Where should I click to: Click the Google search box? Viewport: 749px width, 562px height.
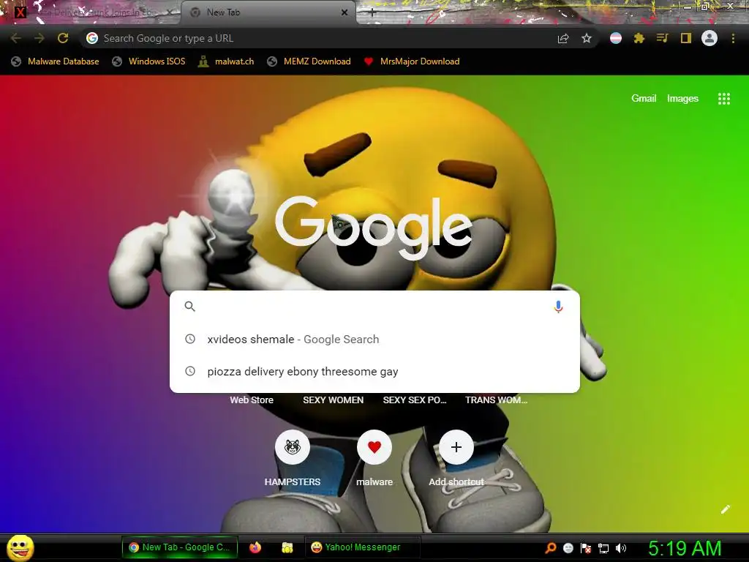[x=374, y=307]
